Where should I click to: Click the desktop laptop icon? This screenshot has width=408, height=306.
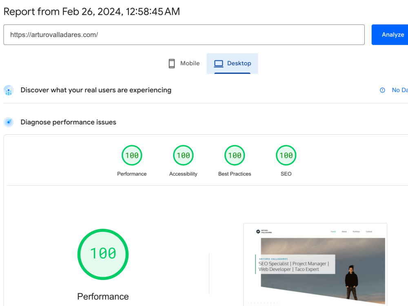pyautogui.click(x=219, y=64)
